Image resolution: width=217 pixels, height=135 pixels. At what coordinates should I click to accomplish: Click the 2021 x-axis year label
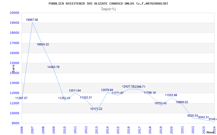coord(182,130)
